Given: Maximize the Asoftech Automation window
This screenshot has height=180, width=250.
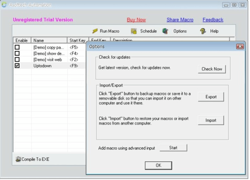Looking at the screenshot, I should pos(234,5).
